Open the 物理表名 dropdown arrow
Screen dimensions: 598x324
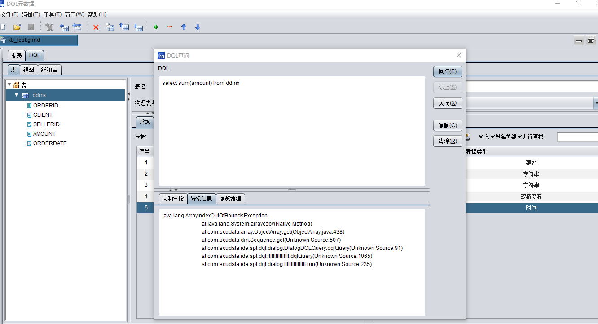[596, 103]
